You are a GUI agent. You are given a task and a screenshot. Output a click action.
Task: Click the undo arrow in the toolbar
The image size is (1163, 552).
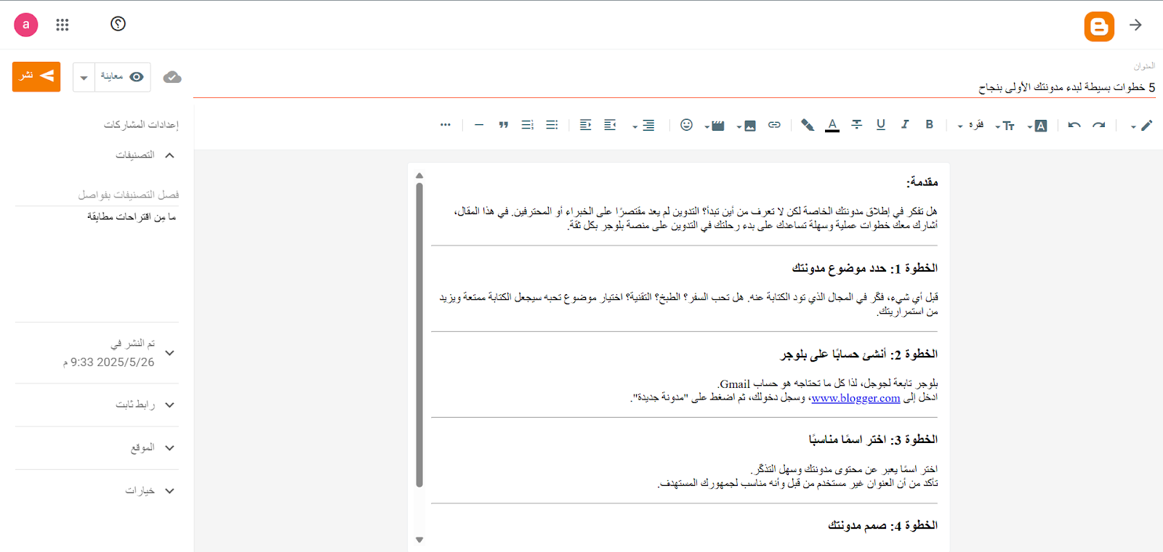point(1074,125)
